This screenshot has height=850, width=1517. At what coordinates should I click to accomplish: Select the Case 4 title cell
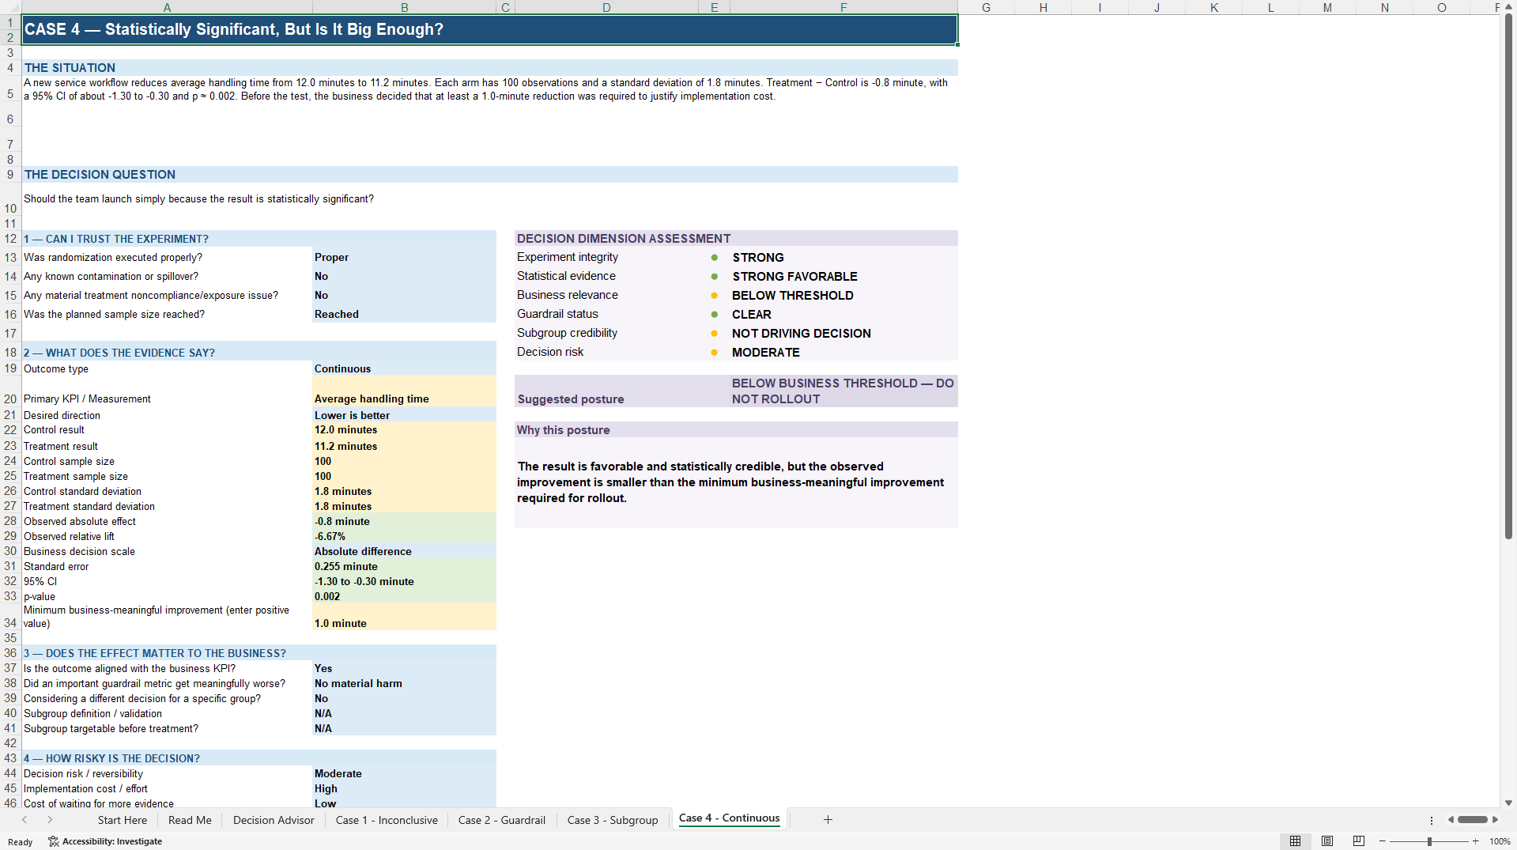pos(489,29)
